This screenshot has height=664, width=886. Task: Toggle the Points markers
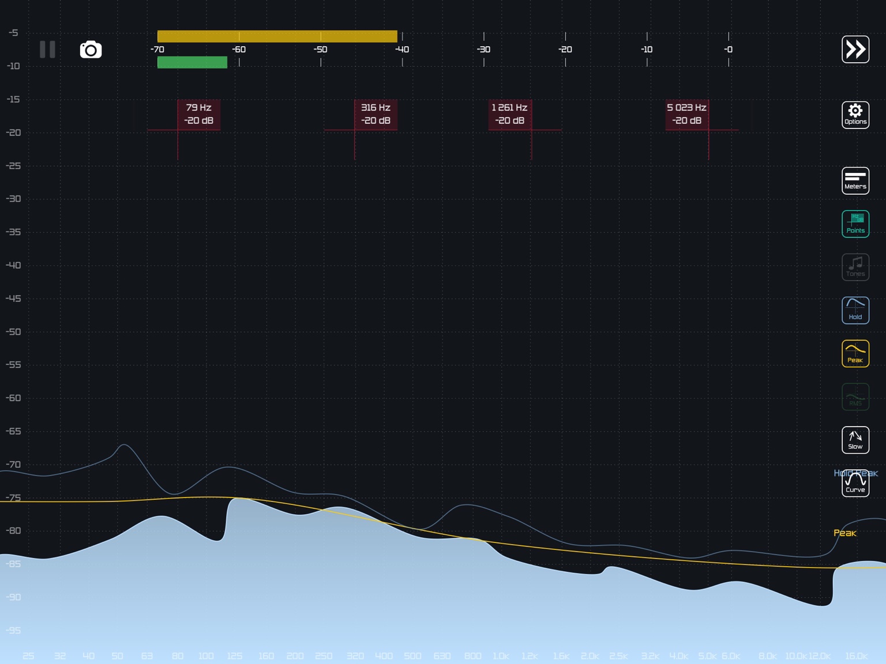855,224
